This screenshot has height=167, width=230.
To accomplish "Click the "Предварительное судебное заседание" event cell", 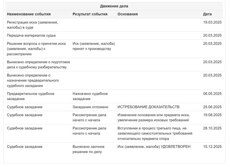I will point(31,96).
